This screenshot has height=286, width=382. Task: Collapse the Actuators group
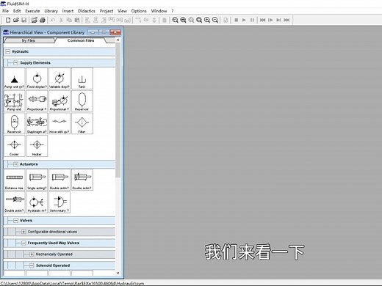pyautogui.click(x=15, y=164)
